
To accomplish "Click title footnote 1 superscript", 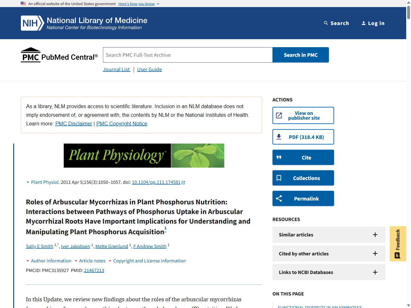I will click(x=165, y=228).
